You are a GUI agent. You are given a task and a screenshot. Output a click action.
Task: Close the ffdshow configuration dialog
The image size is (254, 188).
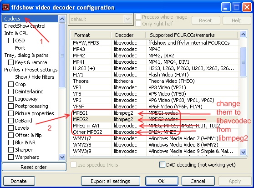pos(247,7)
